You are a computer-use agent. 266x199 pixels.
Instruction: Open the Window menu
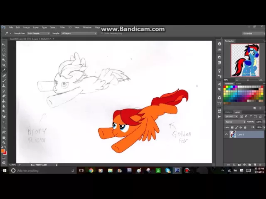pyautogui.click(x=87, y=27)
